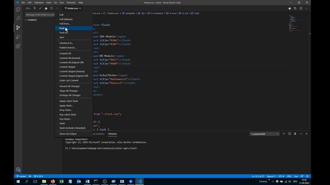
Task: Open the Run and Debug view
Action: (x=18, y=37)
